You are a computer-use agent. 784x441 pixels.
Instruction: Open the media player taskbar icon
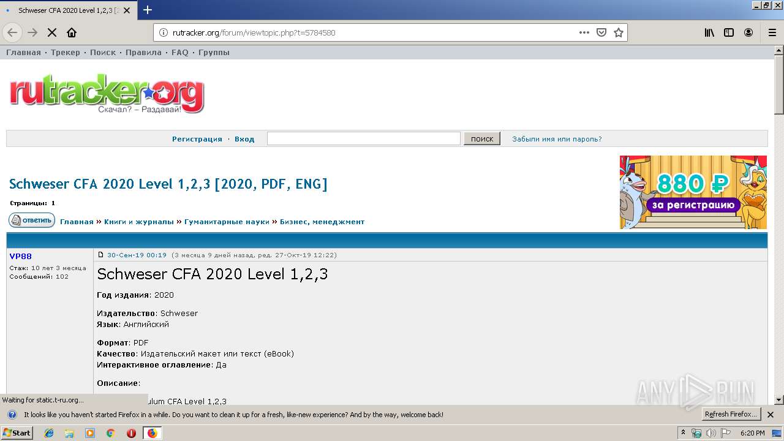(90, 433)
